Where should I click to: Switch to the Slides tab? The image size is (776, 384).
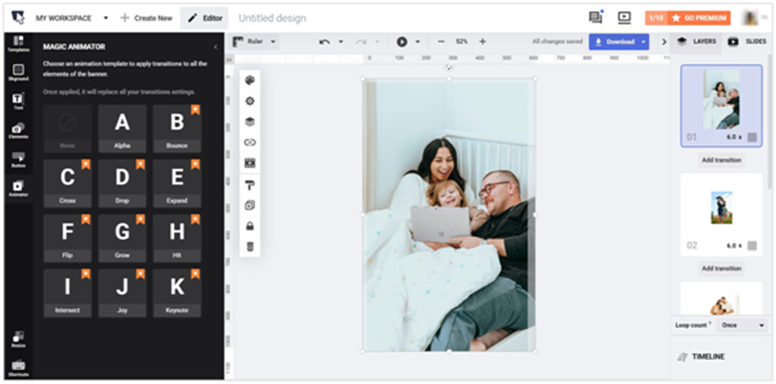(x=747, y=41)
